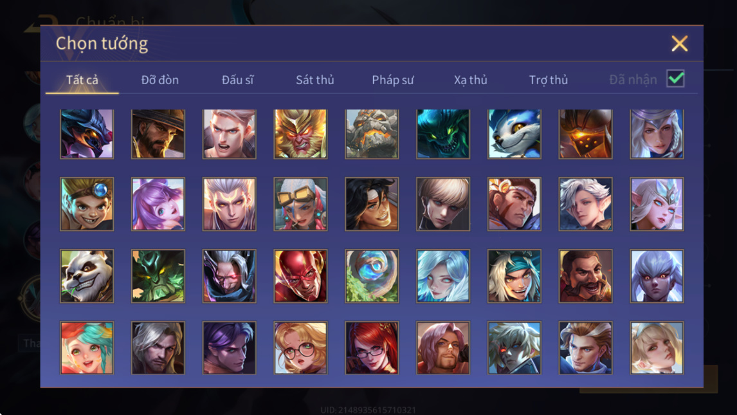
Task: Toggle the Đã nhận checkbox
Action: [675, 78]
